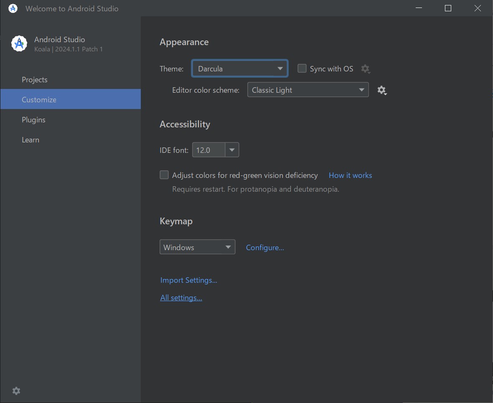Click the IDE font value field 12.0

209,150
